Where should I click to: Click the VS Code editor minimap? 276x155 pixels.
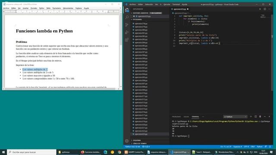263,16
